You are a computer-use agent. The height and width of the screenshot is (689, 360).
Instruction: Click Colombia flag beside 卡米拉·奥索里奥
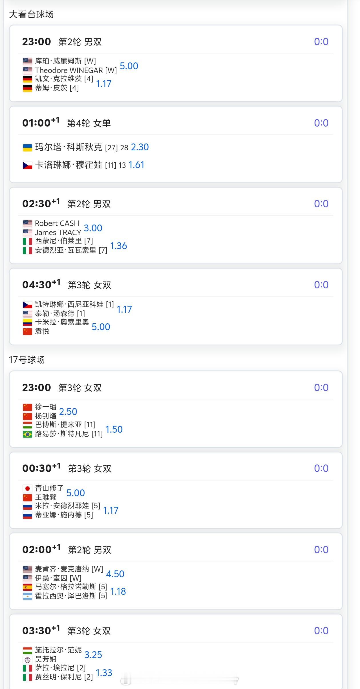27,322
